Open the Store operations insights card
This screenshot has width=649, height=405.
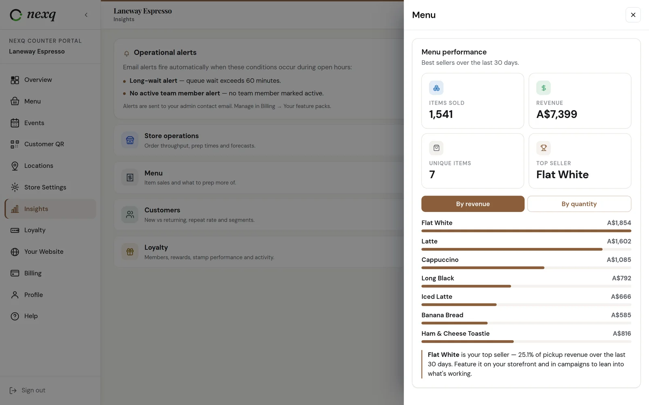click(x=259, y=140)
